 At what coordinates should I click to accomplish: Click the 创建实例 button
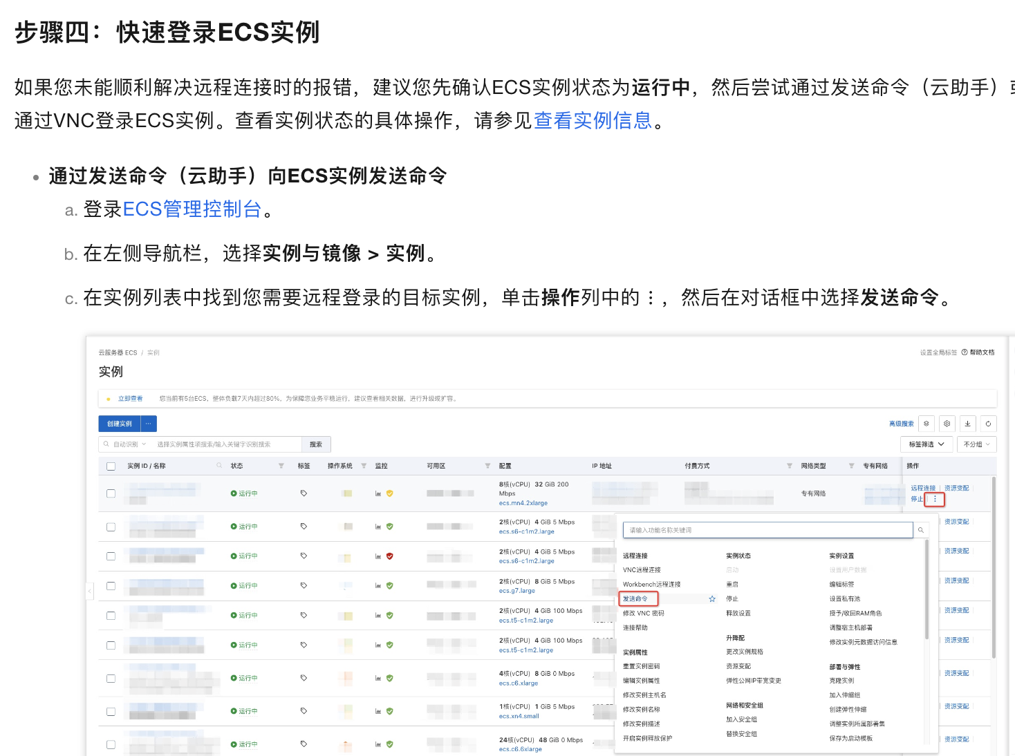(x=120, y=424)
